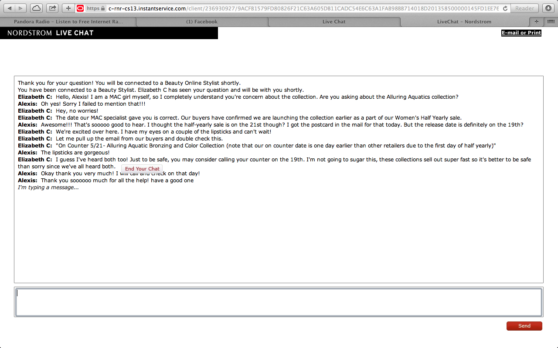Switch to the LiveChat – Nordstrom tab

pos(464,22)
